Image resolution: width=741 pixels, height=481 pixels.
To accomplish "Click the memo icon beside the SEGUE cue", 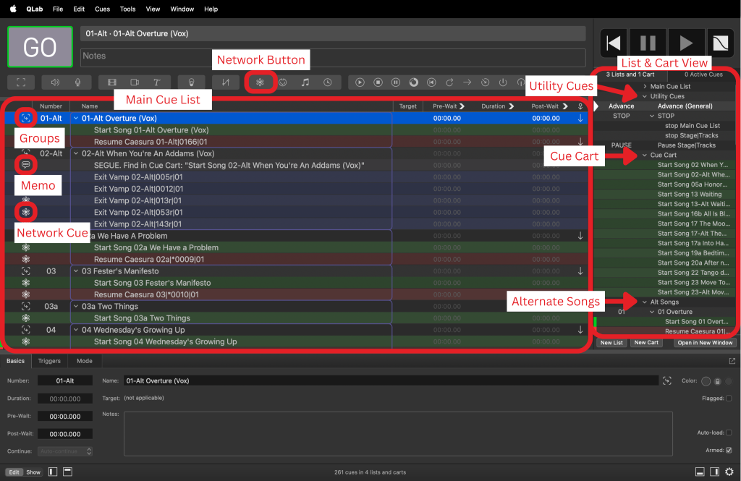I will pyautogui.click(x=26, y=165).
